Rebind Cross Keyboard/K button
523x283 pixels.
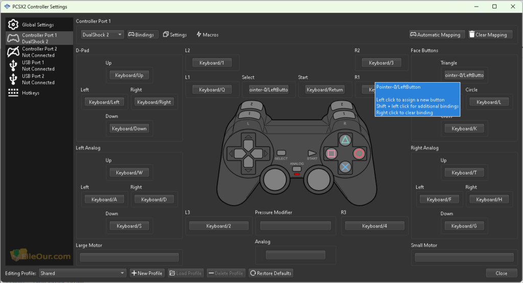coord(464,128)
